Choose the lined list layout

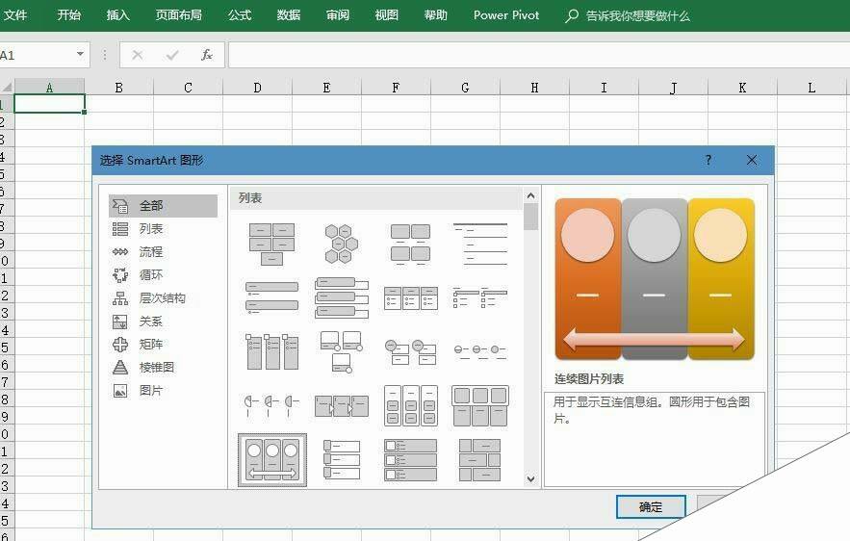point(479,244)
